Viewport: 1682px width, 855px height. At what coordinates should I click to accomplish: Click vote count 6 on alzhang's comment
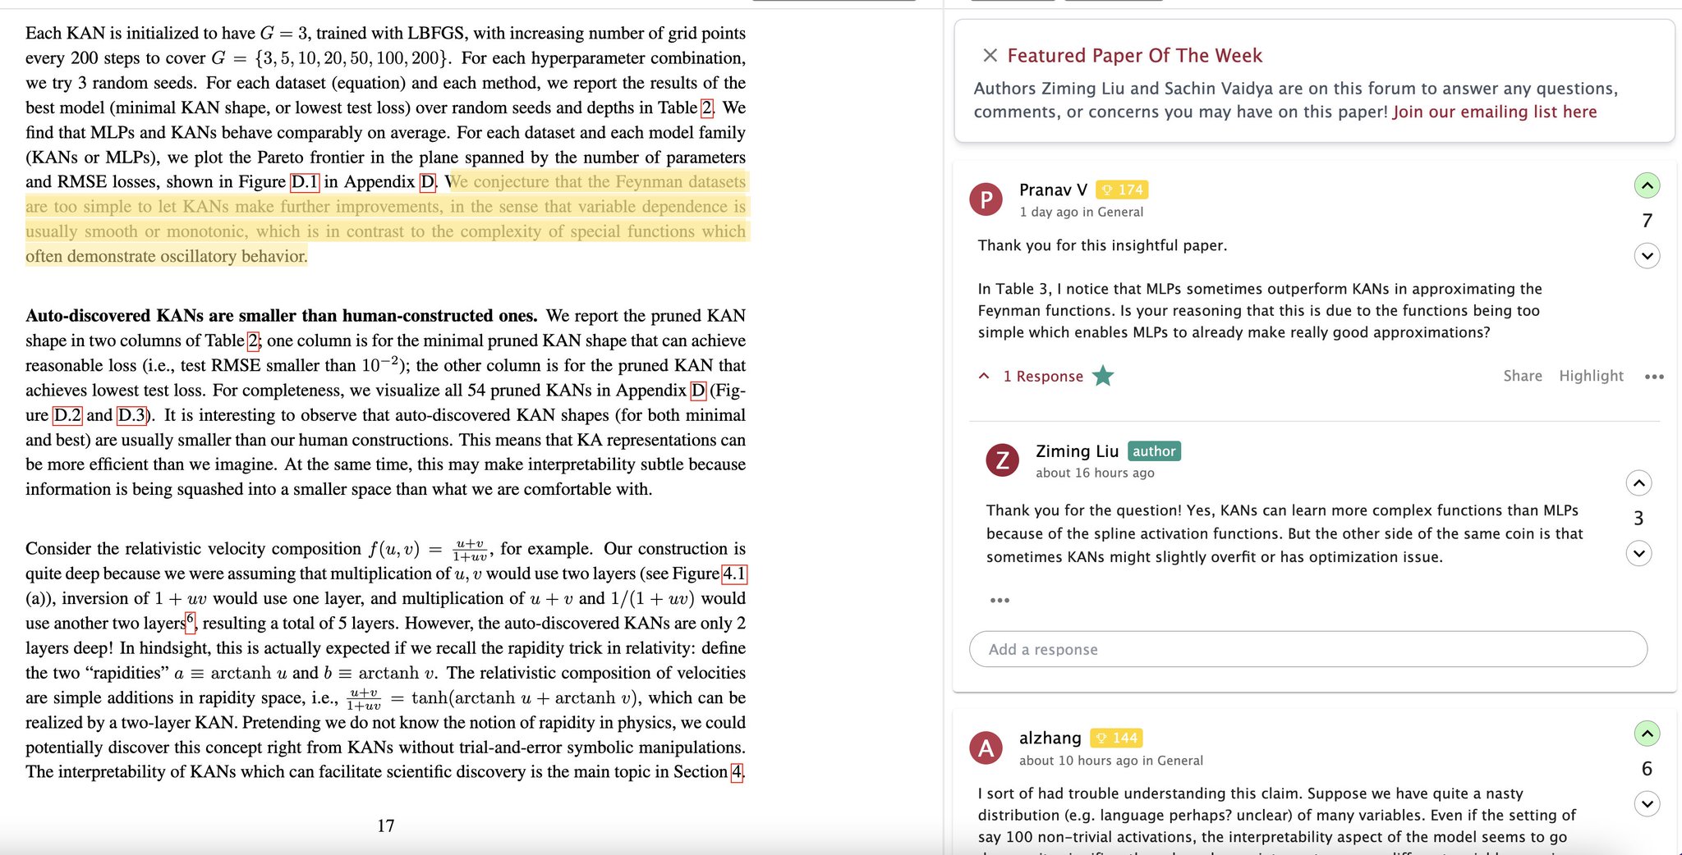pos(1647,769)
